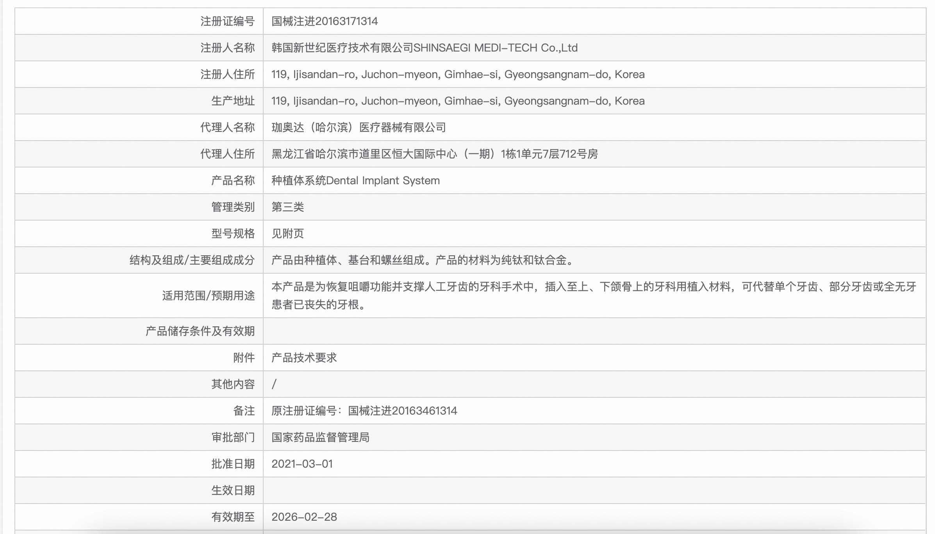Click 国家药品监督管理局 approval department value
The height and width of the screenshot is (534, 935).
pyautogui.click(x=320, y=437)
